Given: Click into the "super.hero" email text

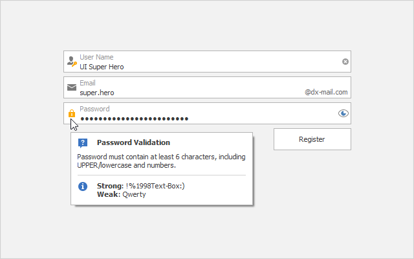Looking at the screenshot, I should [97, 92].
